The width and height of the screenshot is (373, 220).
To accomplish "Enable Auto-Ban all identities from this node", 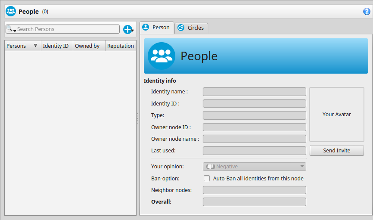I will 207,178.
